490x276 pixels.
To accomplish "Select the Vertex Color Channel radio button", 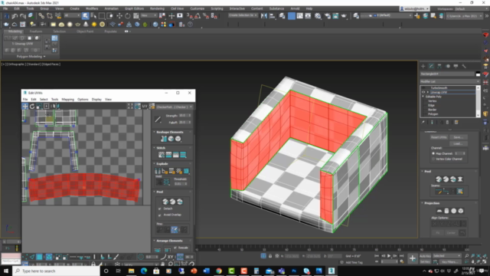I will (x=433, y=159).
